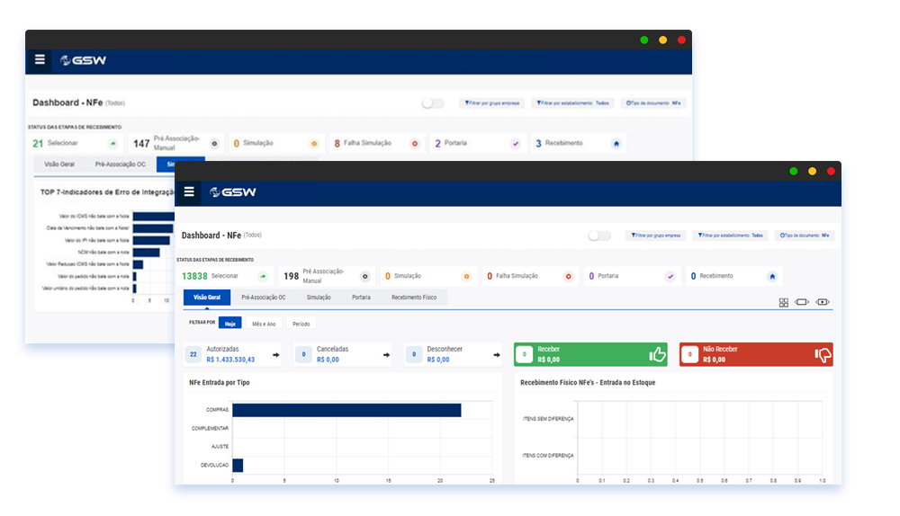Toggle the switch in the back Dashboard header

(433, 103)
